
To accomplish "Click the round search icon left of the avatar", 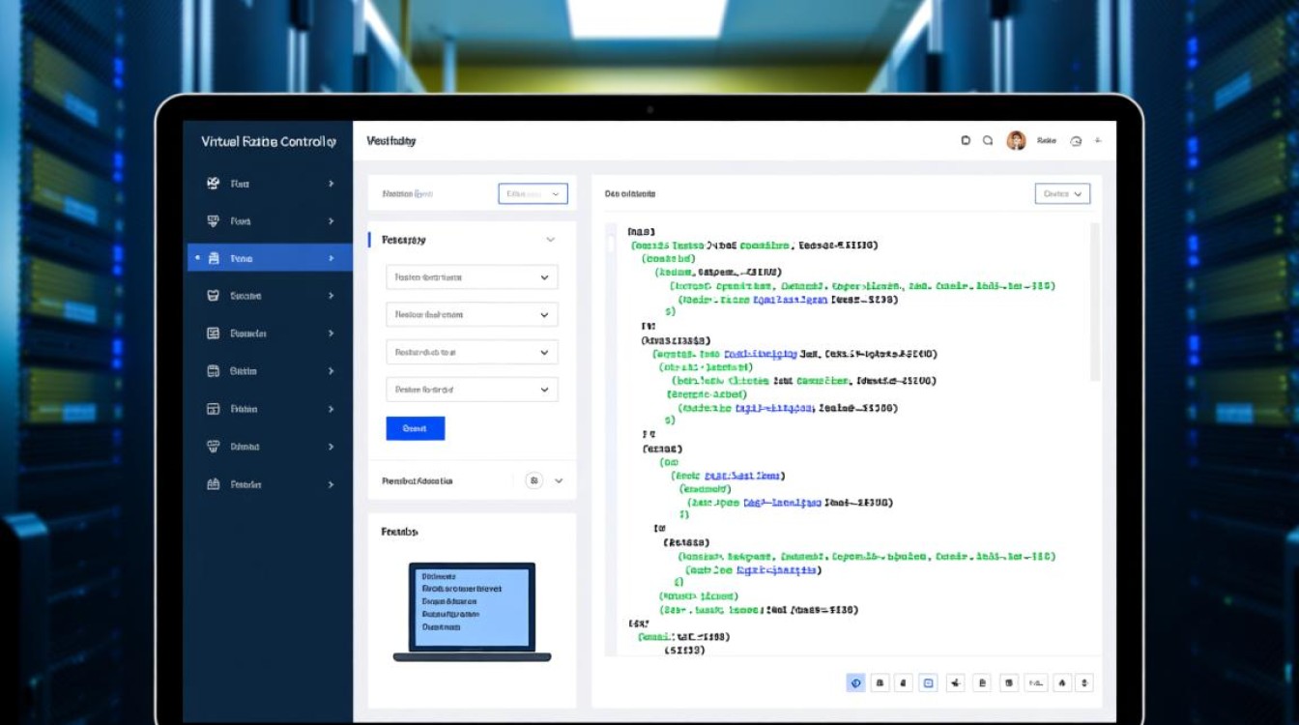I will point(988,141).
